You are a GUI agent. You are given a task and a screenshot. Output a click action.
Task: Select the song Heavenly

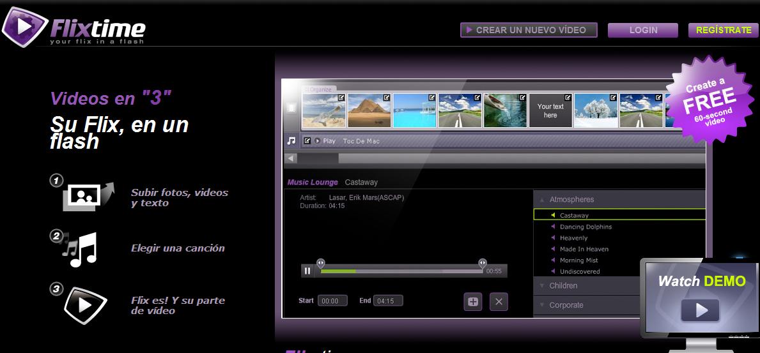pos(574,237)
